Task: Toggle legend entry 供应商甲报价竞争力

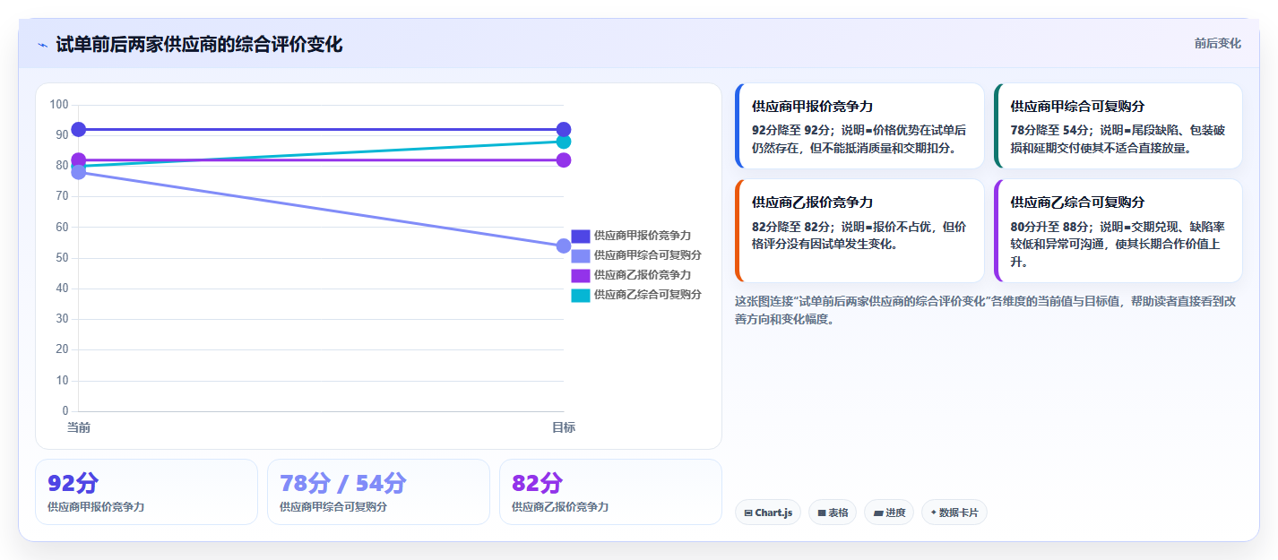Action: (631, 236)
